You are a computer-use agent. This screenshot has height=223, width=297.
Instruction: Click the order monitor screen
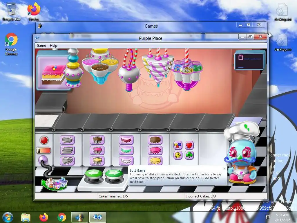click(249, 62)
